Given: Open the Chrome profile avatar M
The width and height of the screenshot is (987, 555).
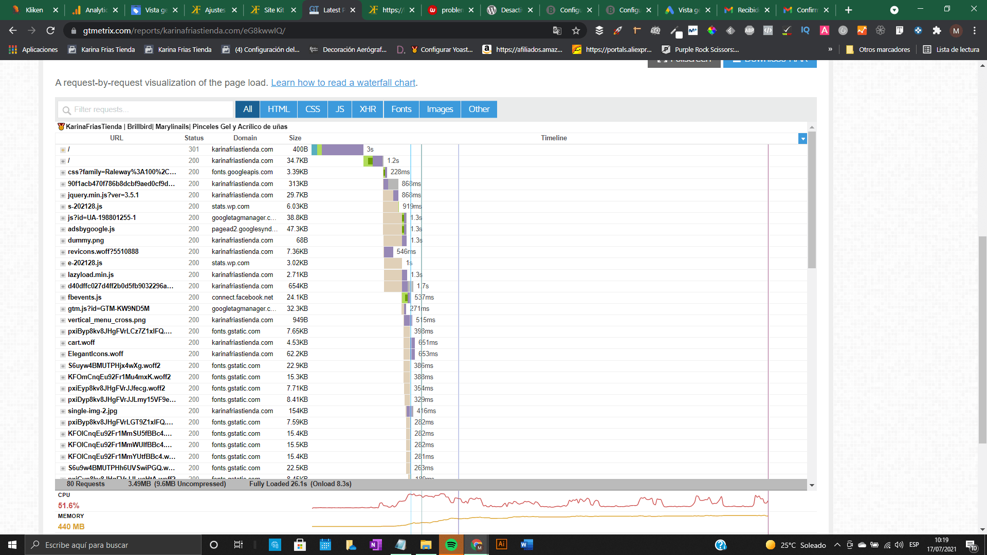Looking at the screenshot, I should click(956, 31).
